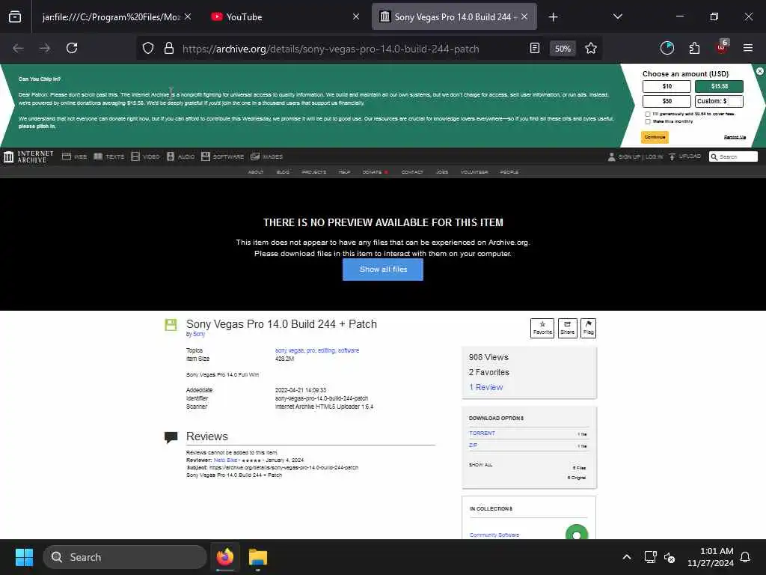766x575 pixels.
Task: Download the ZIP option
Action: pyautogui.click(x=474, y=445)
